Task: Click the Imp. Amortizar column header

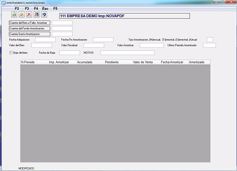Action: coord(62,62)
